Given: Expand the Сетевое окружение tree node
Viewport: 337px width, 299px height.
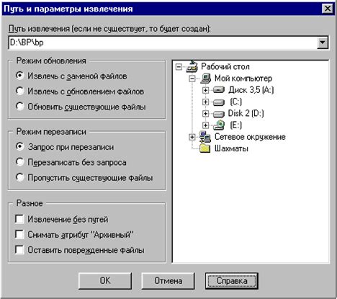Looking at the screenshot, I should tap(192, 137).
